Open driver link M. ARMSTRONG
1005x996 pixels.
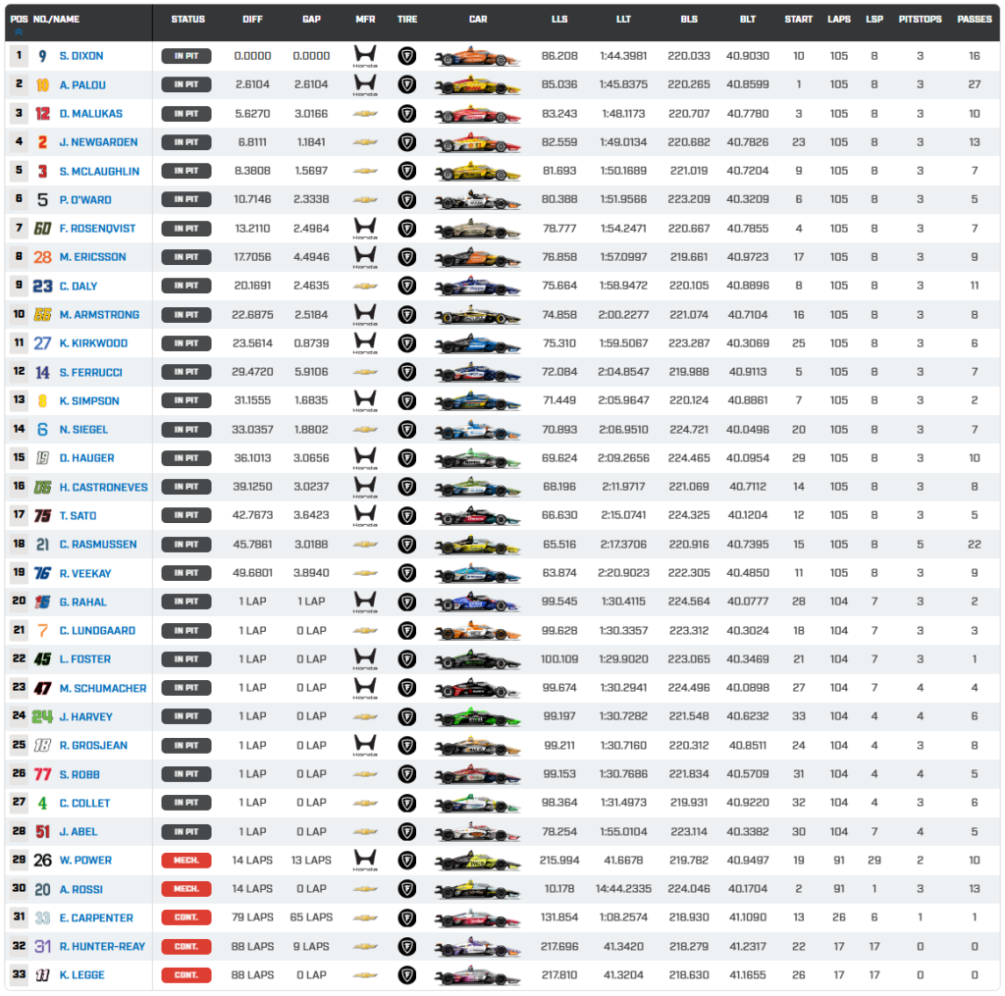coord(99,315)
